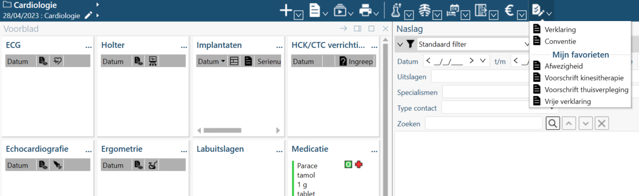639x196 pixels.
Task: Collapse the Naslag filter section chevron
Action: point(400,44)
